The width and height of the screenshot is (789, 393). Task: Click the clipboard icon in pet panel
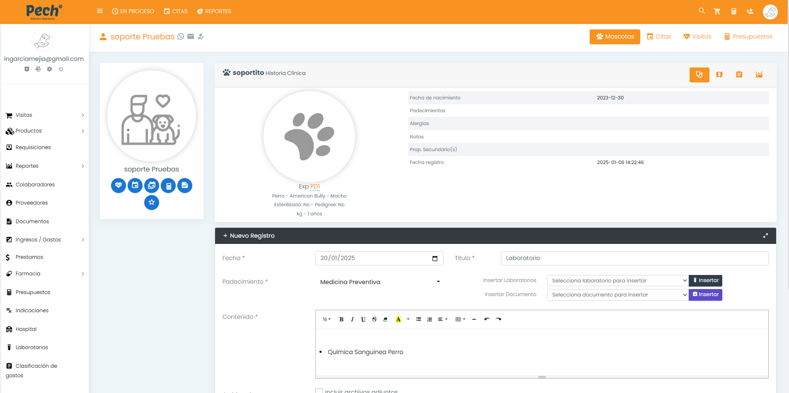(739, 75)
